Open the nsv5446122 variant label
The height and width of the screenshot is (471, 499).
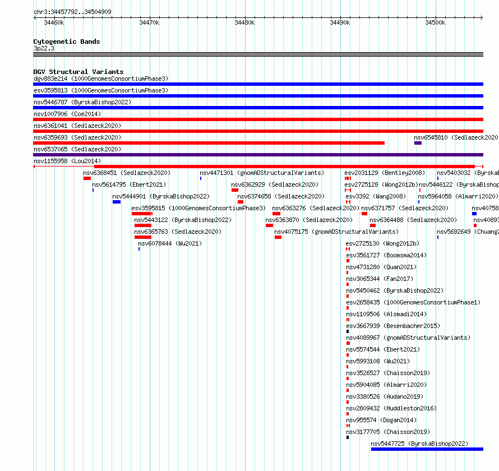tap(459, 184)
